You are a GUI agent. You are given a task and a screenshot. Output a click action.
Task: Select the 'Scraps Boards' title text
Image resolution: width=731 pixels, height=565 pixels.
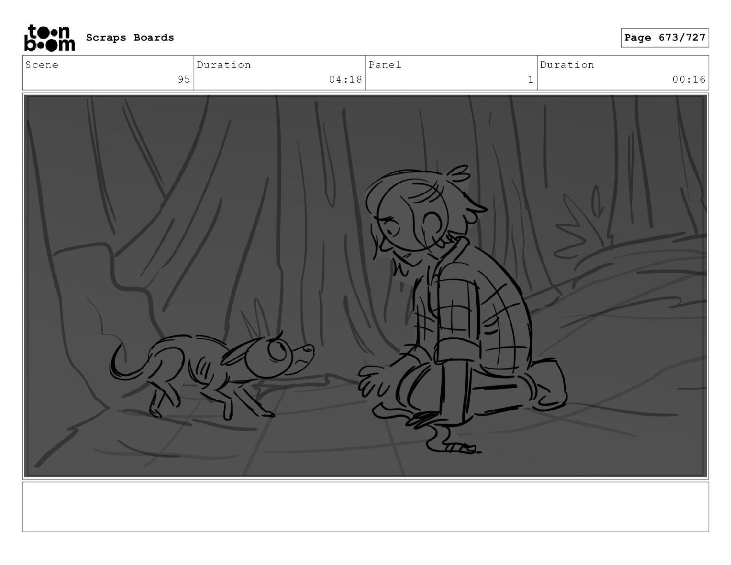pyautogui.click(x=130, y=38)
